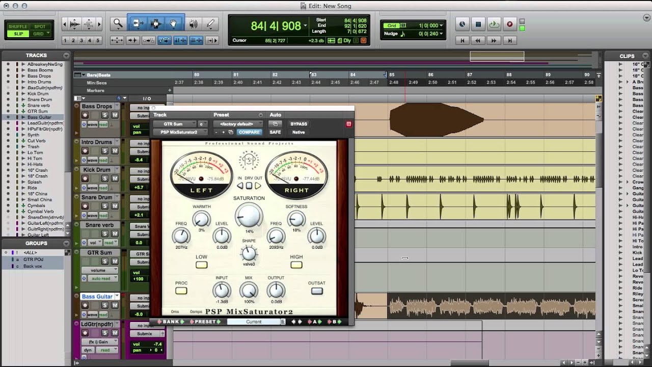Select B setting in plug-in footer
Image resolution: width=652 pixels, height=367 pixels.
tap(334, 322)
